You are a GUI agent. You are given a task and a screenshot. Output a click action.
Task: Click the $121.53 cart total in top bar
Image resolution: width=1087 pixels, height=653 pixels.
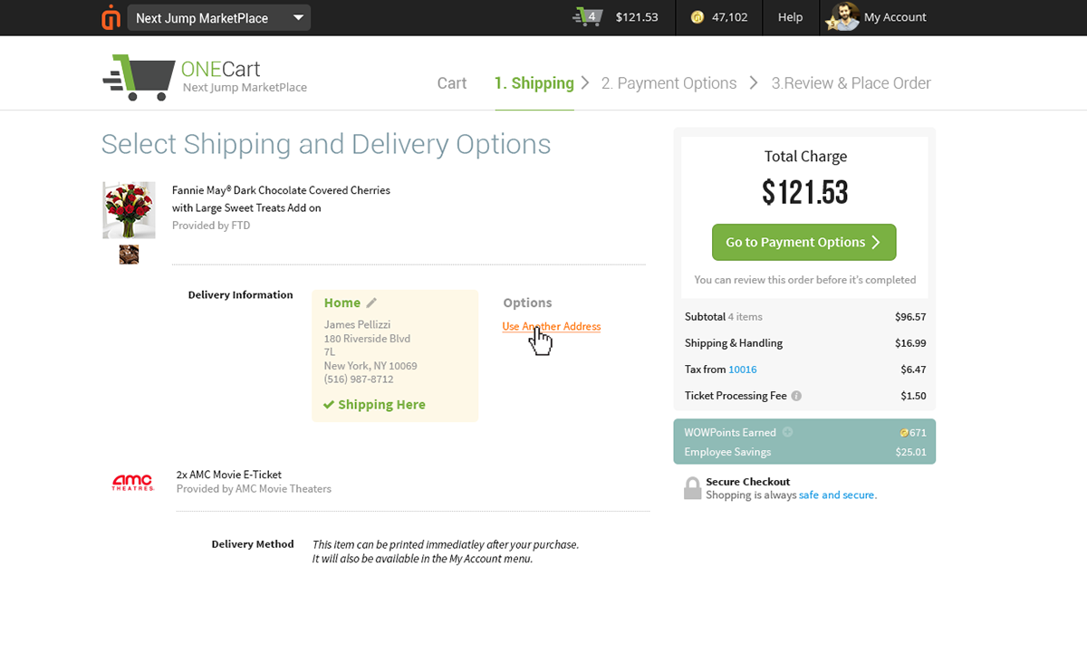(637, 17)
